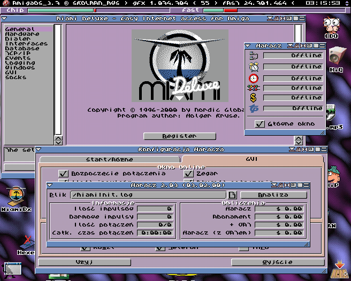
Task: Toggle the Główne okno checkbox
Action: click(260, 124)
